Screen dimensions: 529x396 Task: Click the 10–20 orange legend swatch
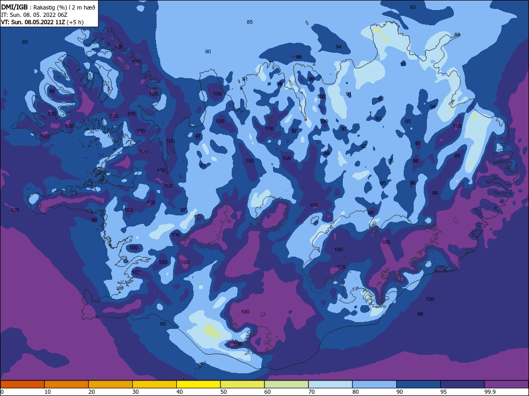pyautogui.click(x=67, y=384)
